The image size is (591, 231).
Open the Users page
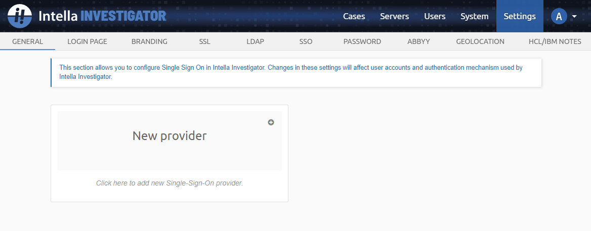(x=435, y=16)
